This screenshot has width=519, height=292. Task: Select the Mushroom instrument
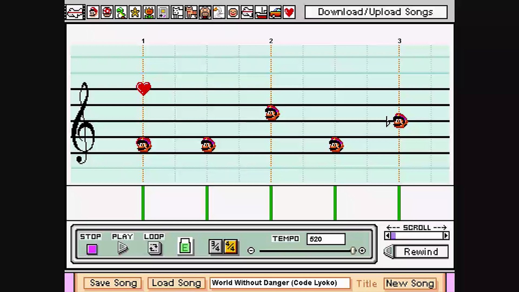coord(107,12)
